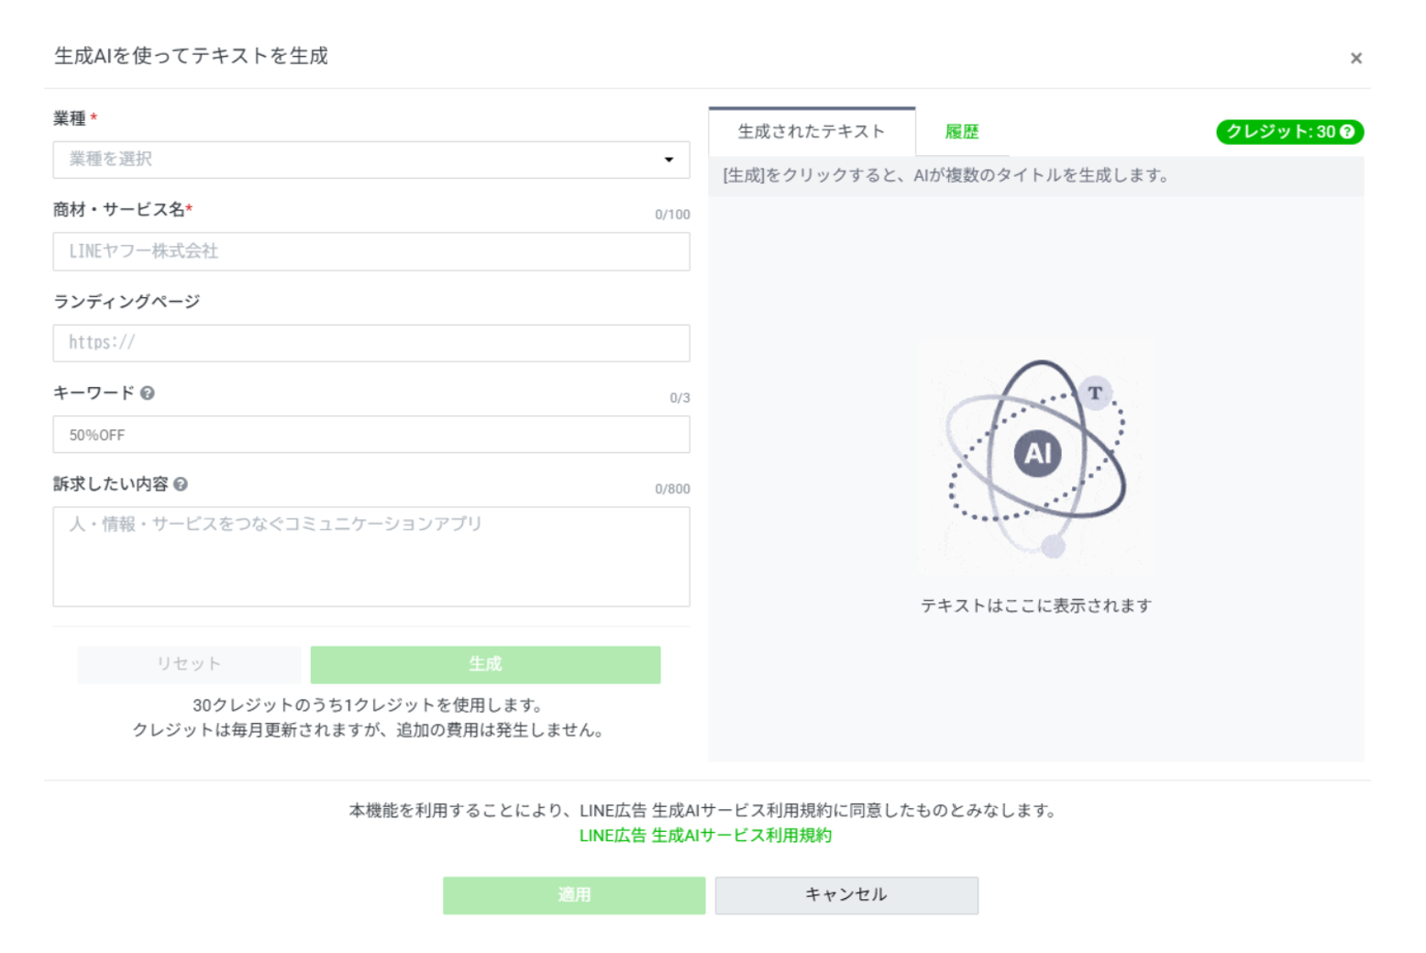The image size is (1426, 953).
Task: Click the T bubble on the AI graphic
Action: [1095, 393]
